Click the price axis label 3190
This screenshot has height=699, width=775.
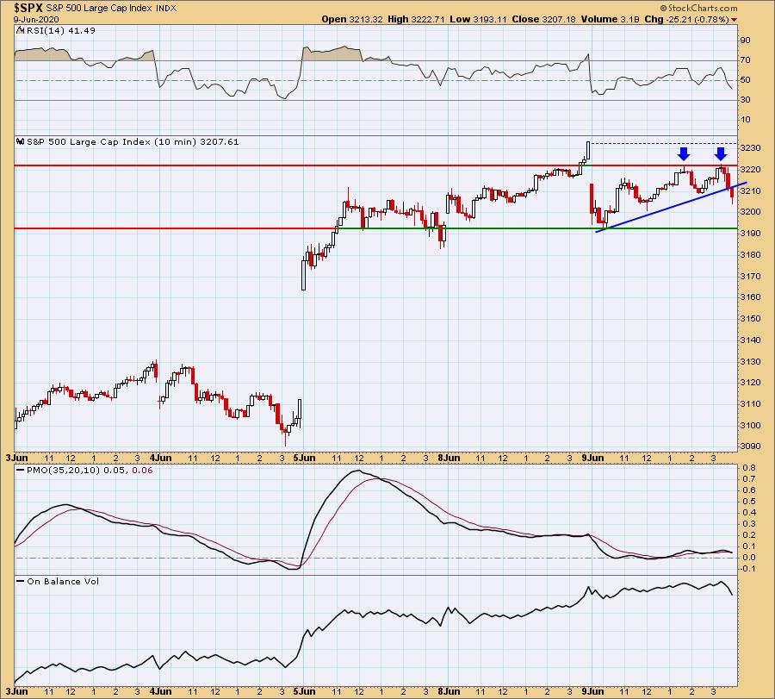[x=750, y=233]
